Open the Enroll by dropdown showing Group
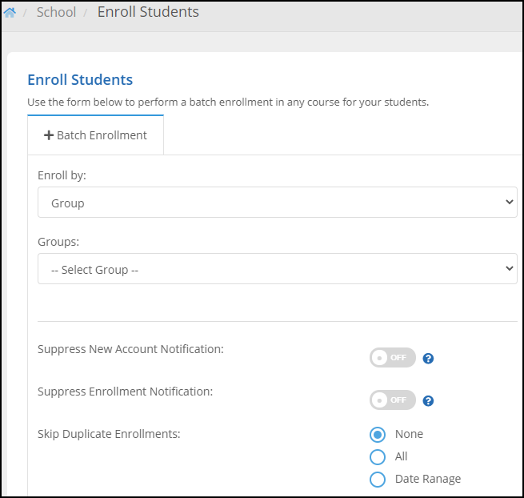Screen dimensions: 524x498 (x=277, y=203)
